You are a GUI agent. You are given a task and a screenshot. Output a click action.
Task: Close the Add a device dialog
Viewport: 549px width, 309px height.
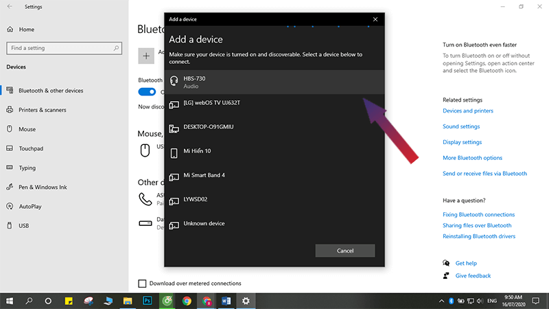375,19
